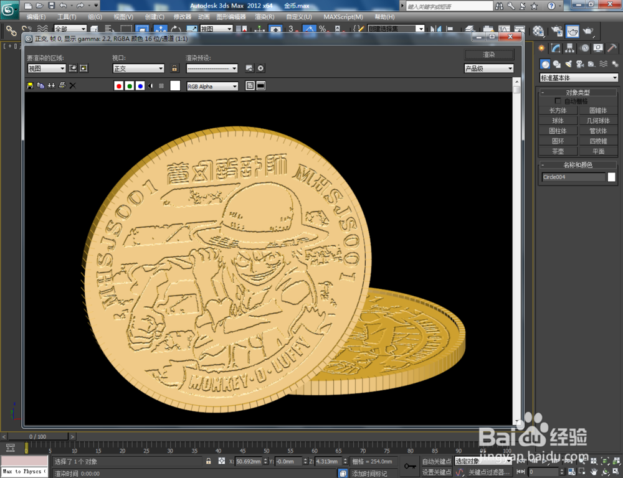Screen dimensions: 623x478
Task: Open the 工具(T) menu
Action: (x=67, y=17)
